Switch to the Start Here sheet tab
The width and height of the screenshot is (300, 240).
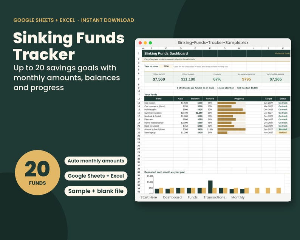click(x=148, y=197)
